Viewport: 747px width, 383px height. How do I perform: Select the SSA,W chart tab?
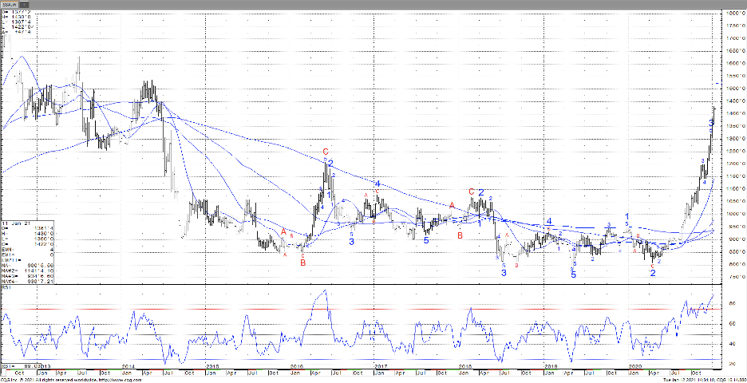(x=11, y=4)
